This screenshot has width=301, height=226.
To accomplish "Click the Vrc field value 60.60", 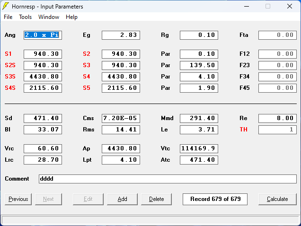I will (x=43, y=148).
